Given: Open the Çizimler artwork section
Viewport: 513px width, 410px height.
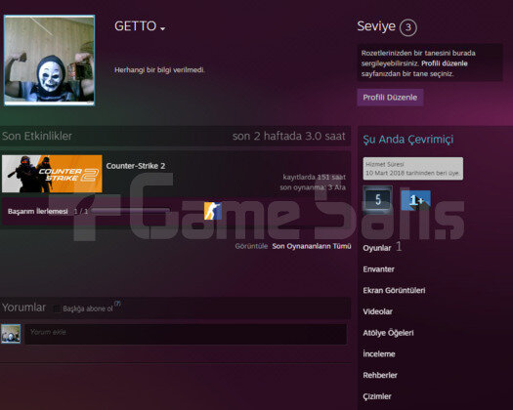Looking at the screenshot, I should click(x=377, y=396).
